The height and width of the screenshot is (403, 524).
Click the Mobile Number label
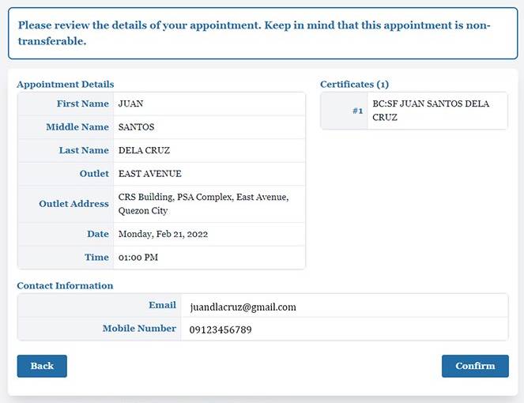click(139, 329)
